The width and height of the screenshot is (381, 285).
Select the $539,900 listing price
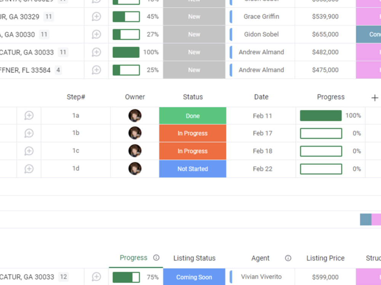click(x=325, y=16)
